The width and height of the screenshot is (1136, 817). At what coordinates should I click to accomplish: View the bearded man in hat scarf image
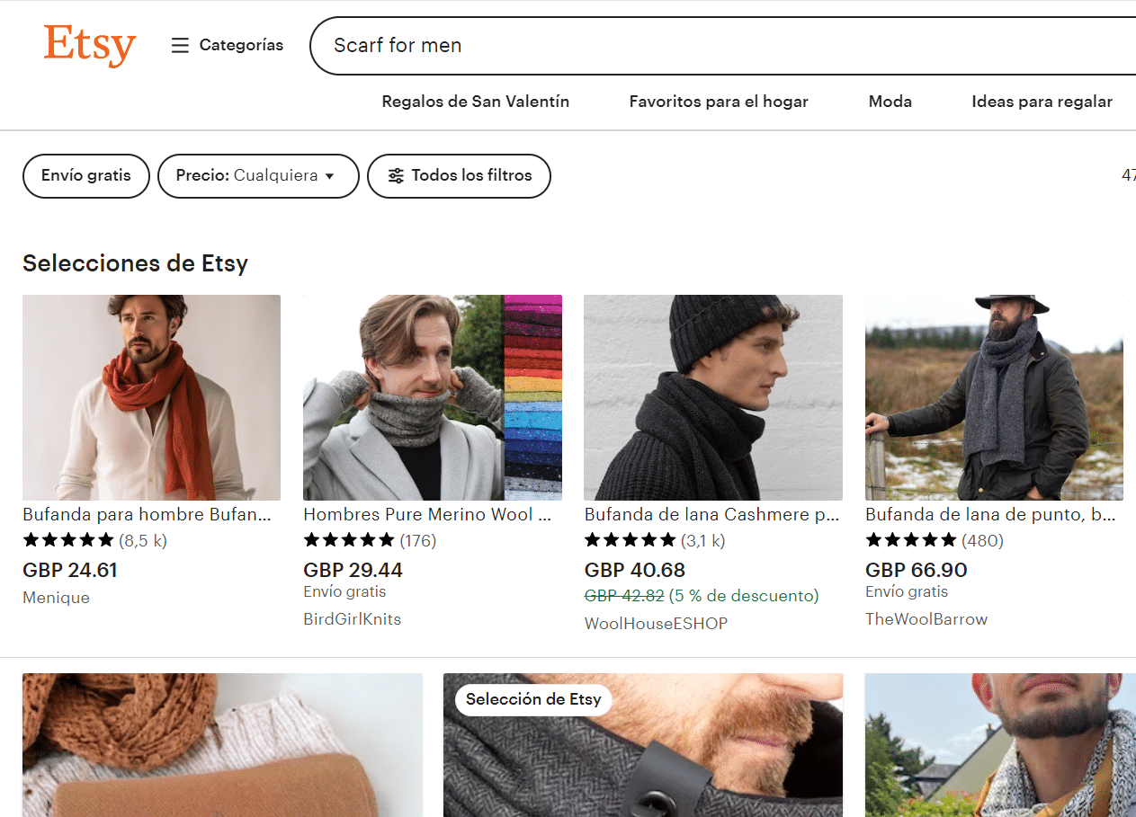coord(994,397)
